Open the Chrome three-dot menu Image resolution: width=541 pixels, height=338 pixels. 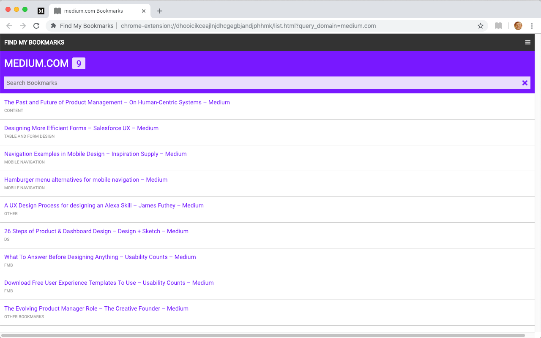click(x=532, y=26)
